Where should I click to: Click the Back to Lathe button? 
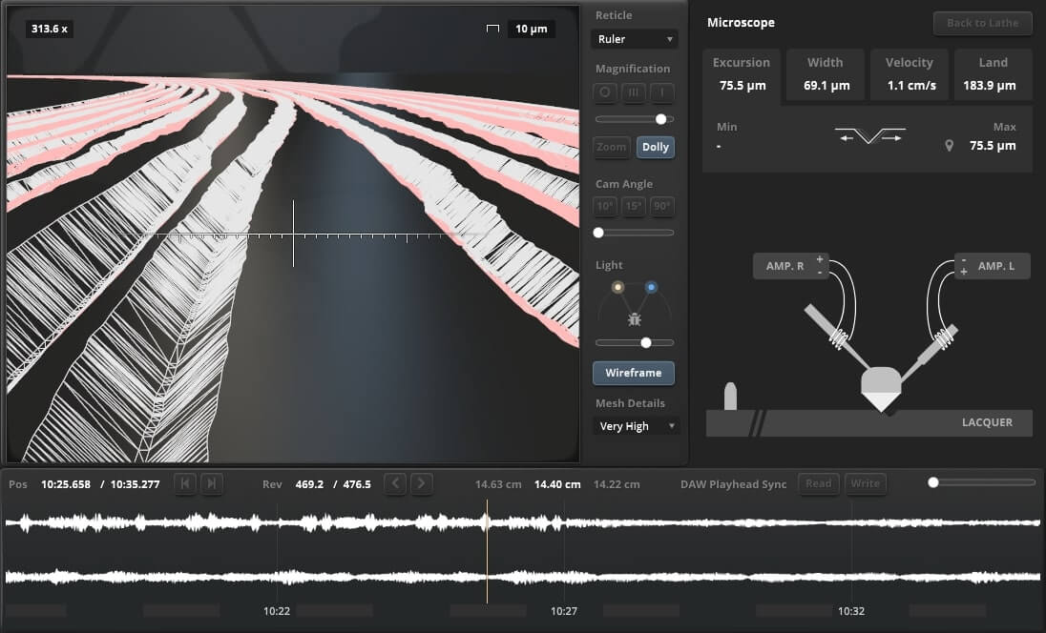[982, 23]
